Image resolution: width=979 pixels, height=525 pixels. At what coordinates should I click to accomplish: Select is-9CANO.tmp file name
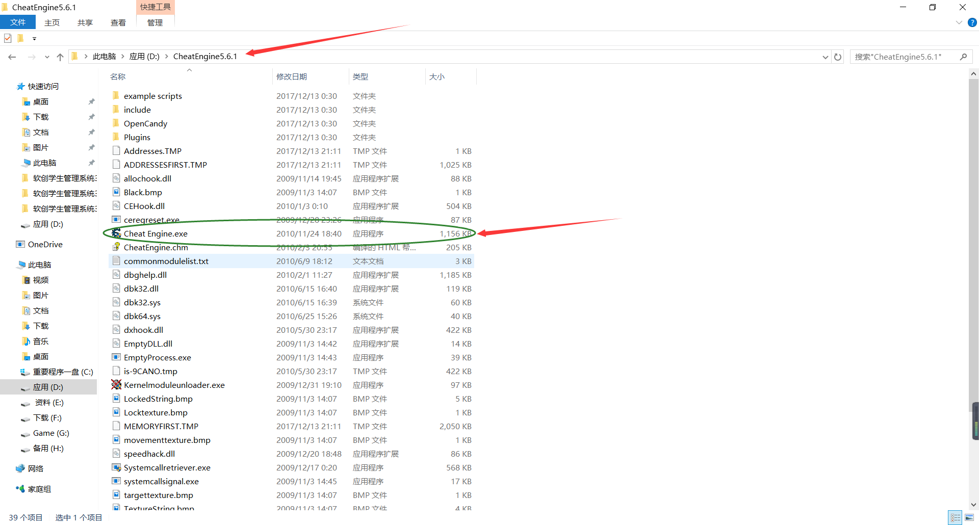pyautogui.click(x=150, y=371)
